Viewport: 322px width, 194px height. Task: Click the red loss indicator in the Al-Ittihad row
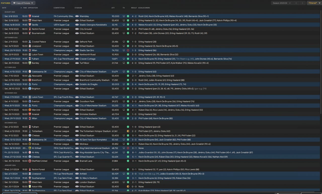click(128, 148)
